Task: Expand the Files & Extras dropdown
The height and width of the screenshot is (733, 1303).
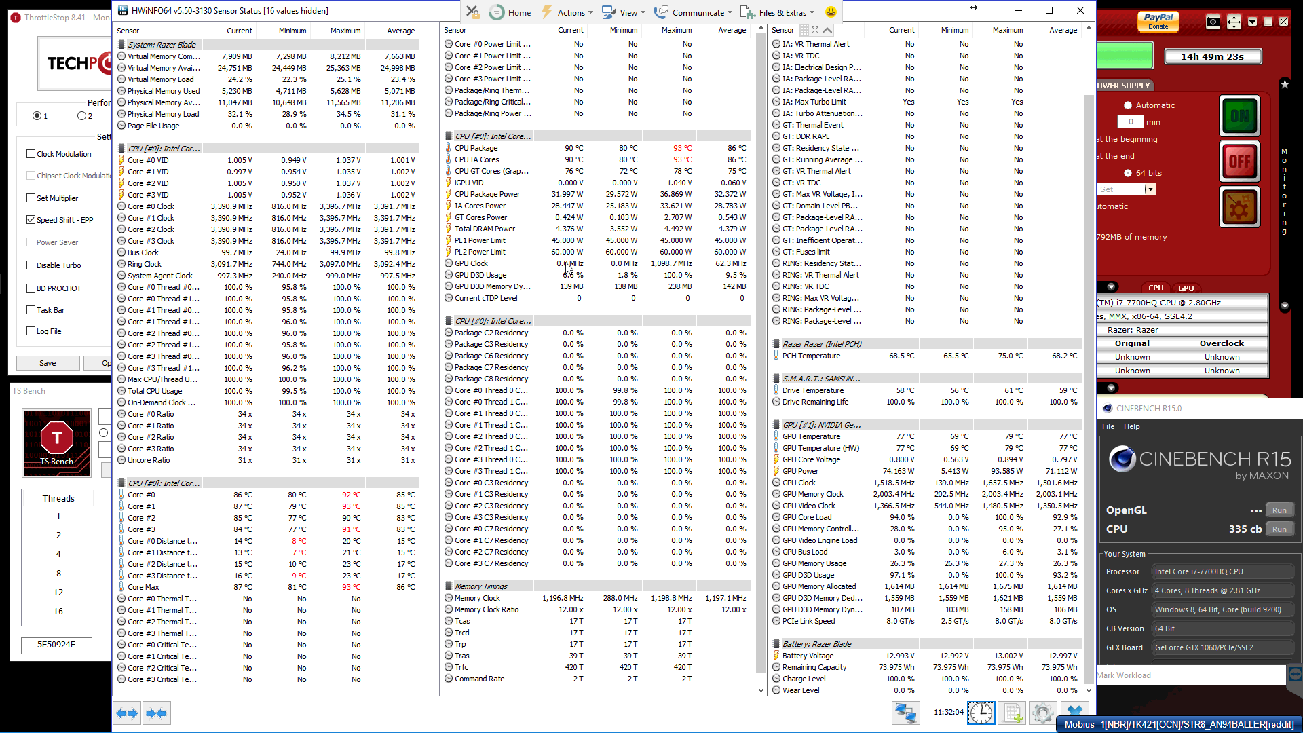Action: point(782,12)
